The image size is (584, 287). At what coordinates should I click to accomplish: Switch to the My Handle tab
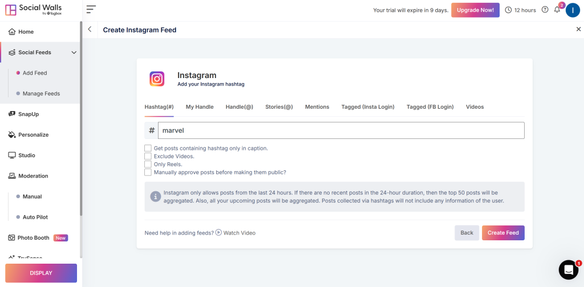[200, 106]
